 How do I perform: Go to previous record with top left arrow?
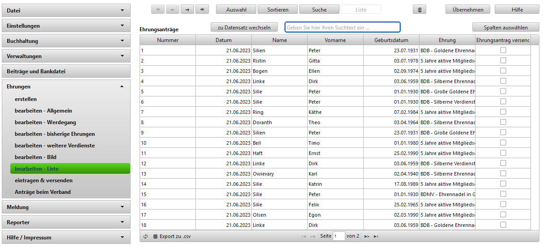(x=173, y=9)
